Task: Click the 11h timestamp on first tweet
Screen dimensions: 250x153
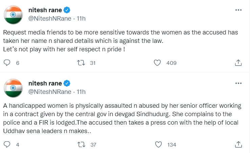Action: pos(81,19)
